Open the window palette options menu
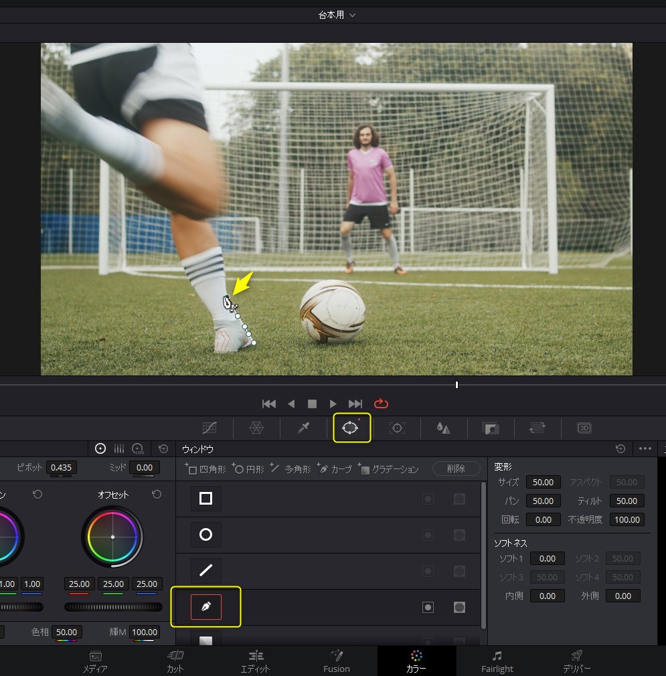Viewport: 666px width, 676px height. click(645, 449)
